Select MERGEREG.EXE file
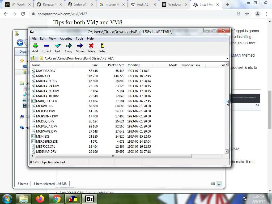Viewport: 272px width, 204px height. [x=47, y=141]
